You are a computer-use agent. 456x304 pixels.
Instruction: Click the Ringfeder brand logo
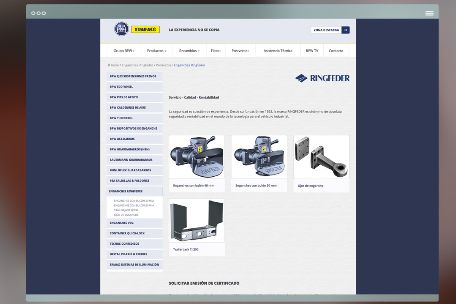point(322,78)
